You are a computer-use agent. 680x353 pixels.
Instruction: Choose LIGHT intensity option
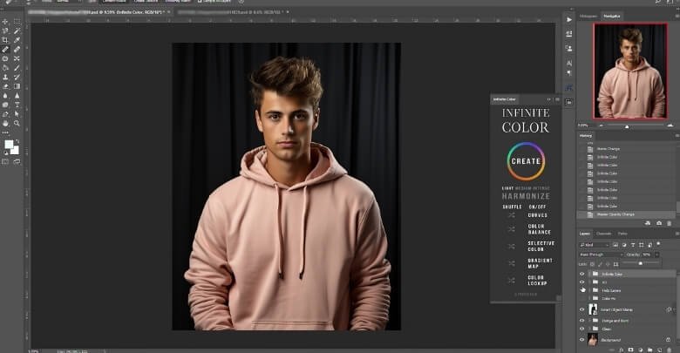point(507,188)
